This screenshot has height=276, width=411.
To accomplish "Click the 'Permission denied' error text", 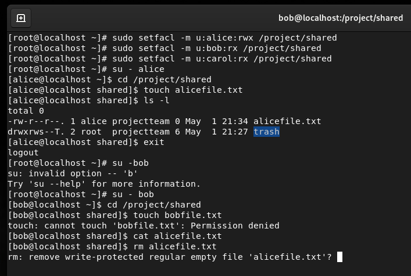I will (x=235, y=226).
